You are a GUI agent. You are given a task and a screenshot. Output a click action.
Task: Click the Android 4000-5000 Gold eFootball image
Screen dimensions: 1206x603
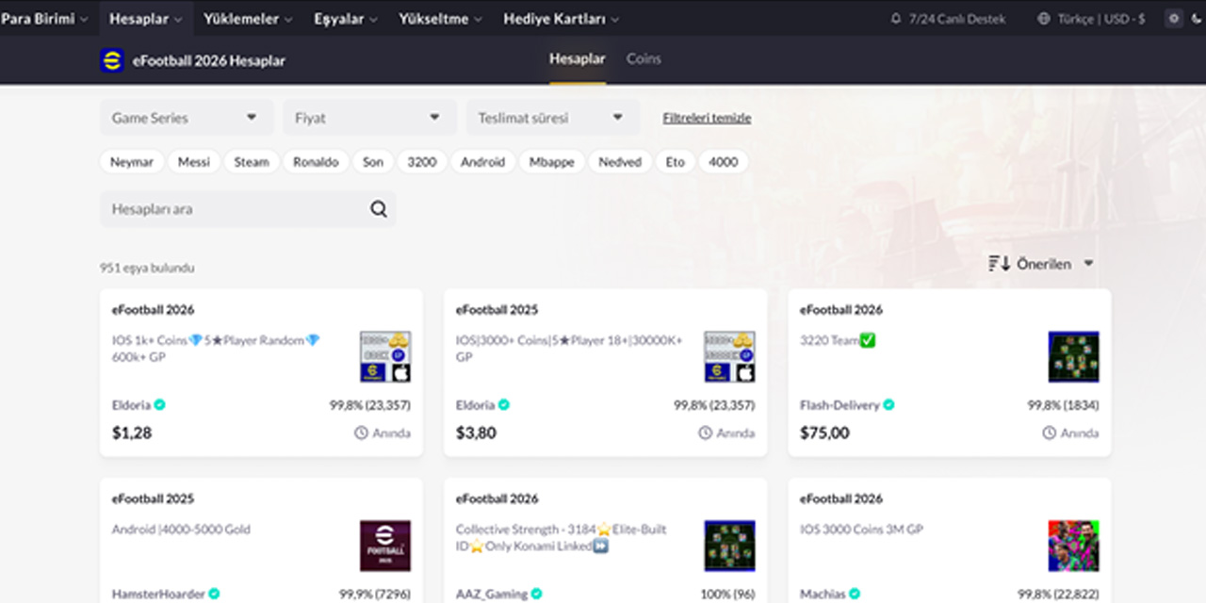385,546
